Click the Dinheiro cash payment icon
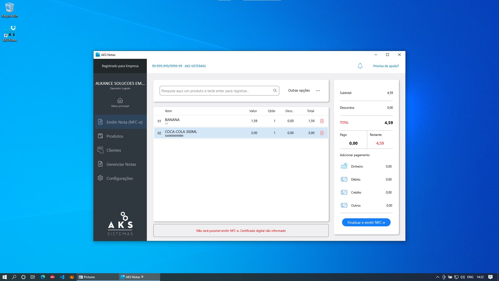This screenshot has height=281, width=499. click(x=344, y=166)
